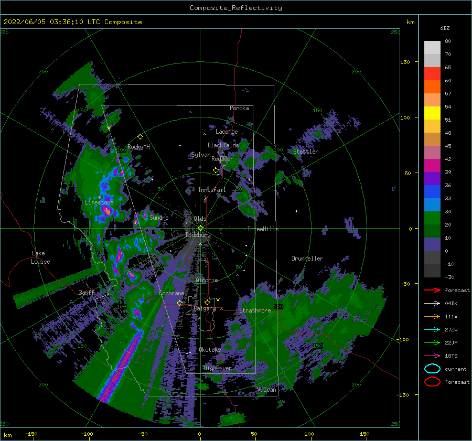Click the Limestone label

pyautogui.click(x=99, y=202)
